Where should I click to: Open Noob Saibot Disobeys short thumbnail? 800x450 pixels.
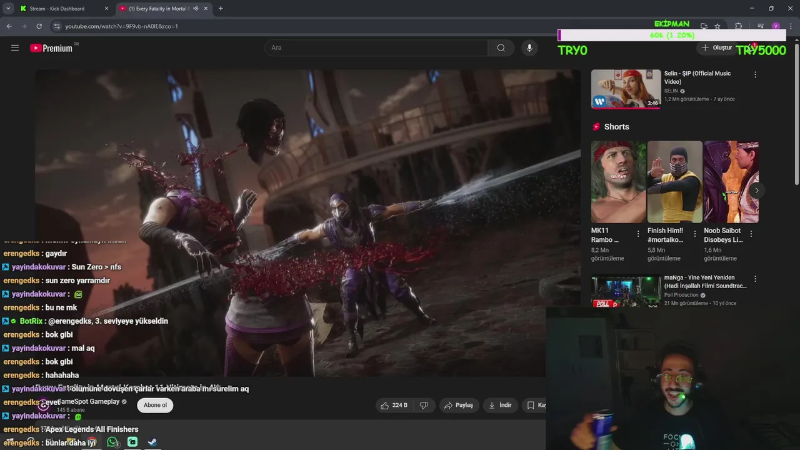[731, 182]
